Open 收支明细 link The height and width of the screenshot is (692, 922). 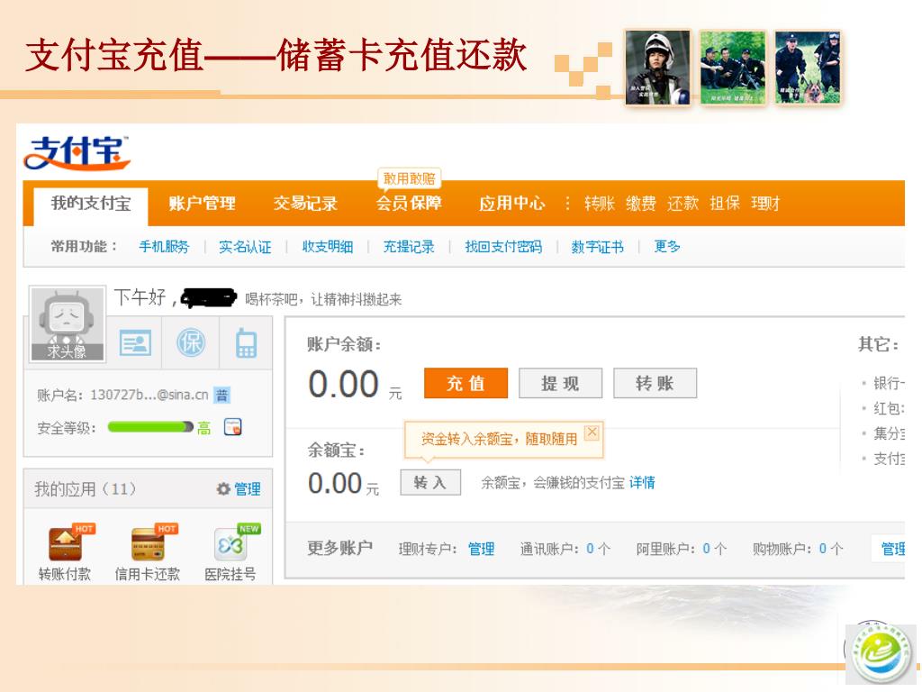tap(328, 247)
